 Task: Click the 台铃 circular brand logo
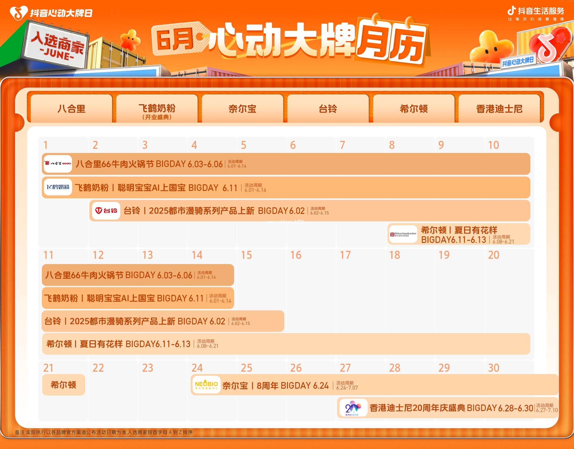[106, 210]
